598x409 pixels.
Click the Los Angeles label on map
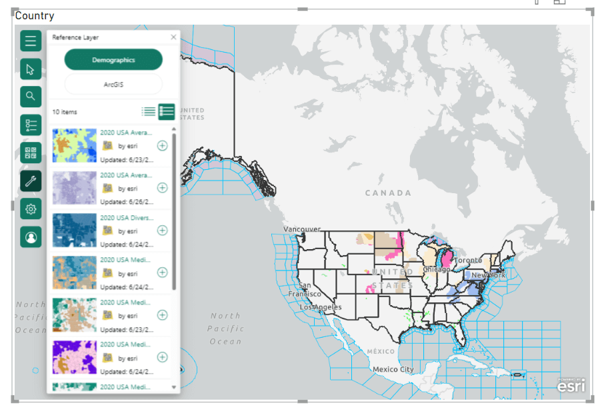click(321, 307)
